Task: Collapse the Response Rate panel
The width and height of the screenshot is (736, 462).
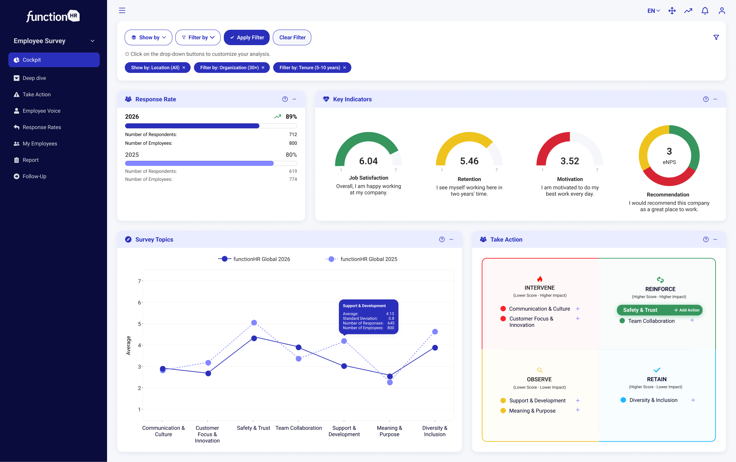Action: [294, 99]
